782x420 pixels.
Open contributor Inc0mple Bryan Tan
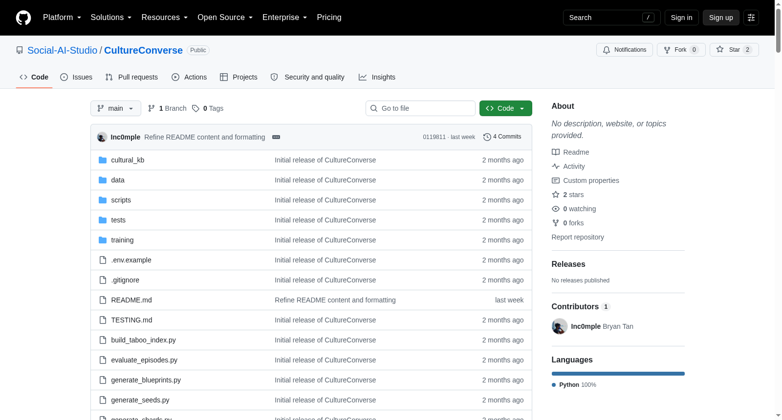592,326
